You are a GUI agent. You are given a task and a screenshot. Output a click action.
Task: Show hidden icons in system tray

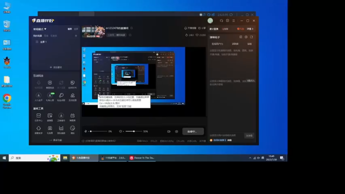250,158
